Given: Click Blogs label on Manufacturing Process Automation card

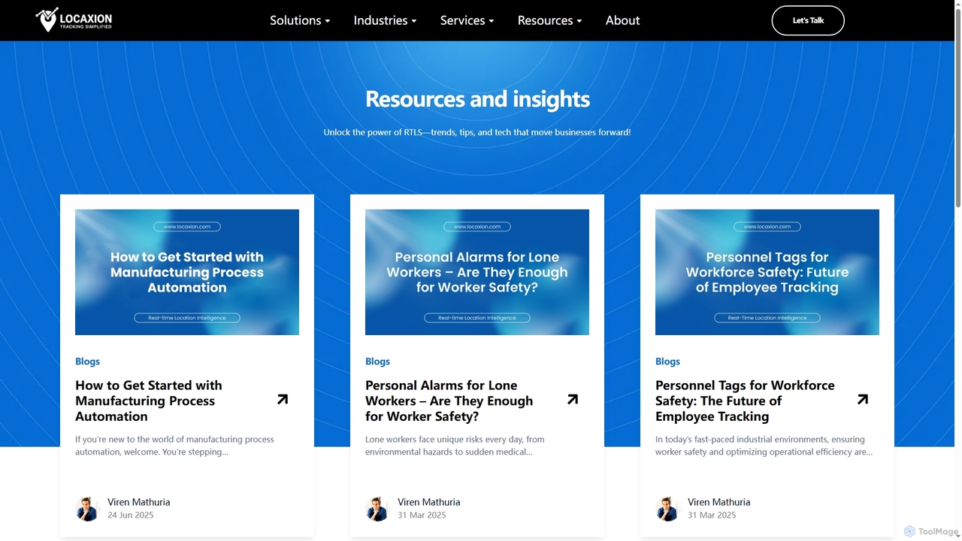Looking at the screenshot, I should pyautogui.click(x=87, y=361).
